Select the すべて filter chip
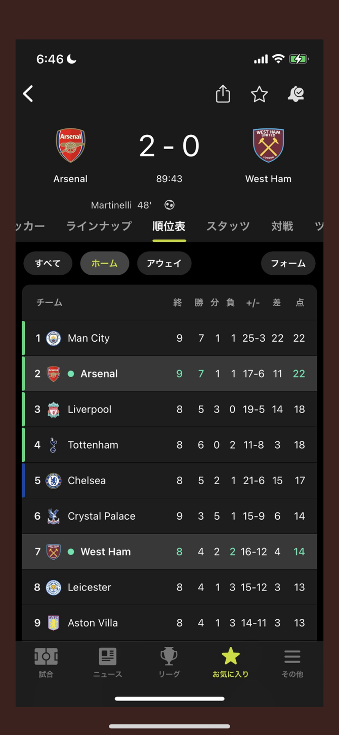This screenshot has height=735, width=339. tap(48, 263)
